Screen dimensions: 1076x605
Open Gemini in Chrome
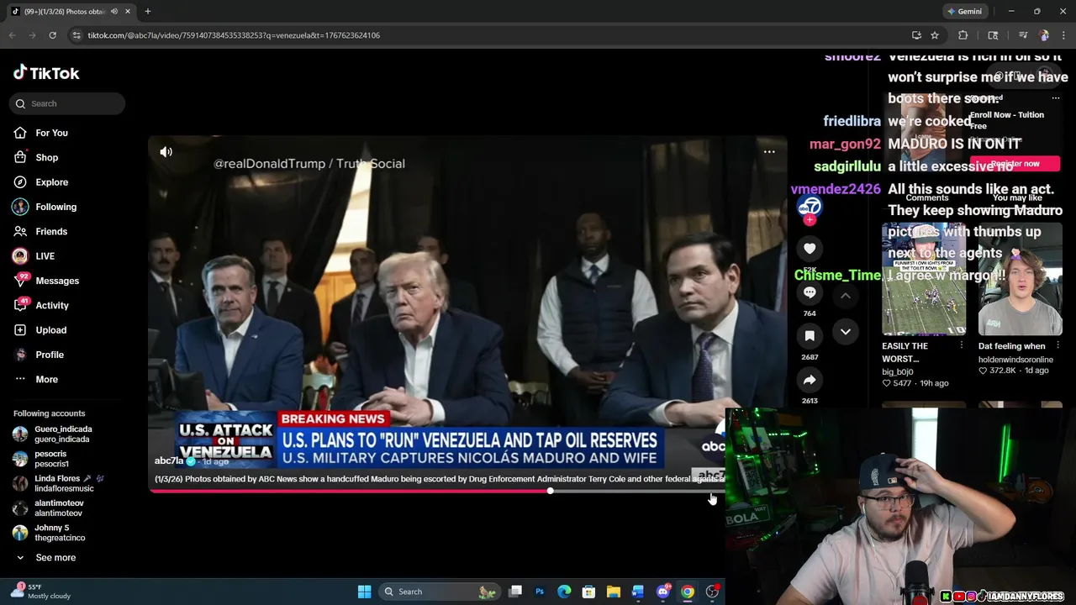coord(965,12)
